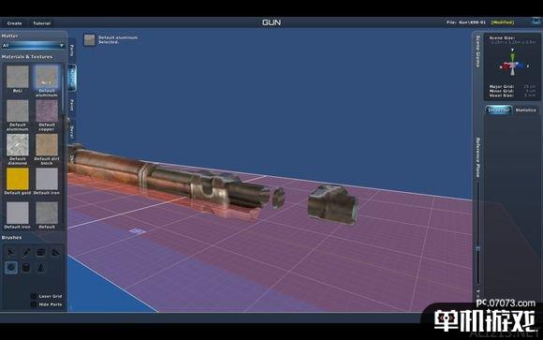
Task: Open the Paint side tab
Action: (x=72, y=105)
